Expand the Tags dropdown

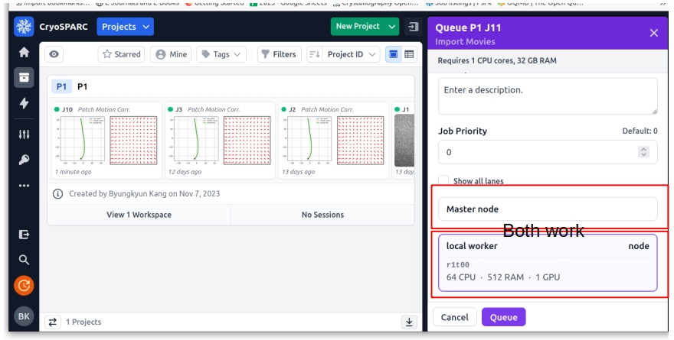[x=221, y=54]
